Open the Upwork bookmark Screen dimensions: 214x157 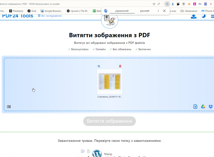[77, 11]
